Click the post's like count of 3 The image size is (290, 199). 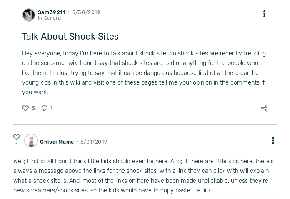point(33,108)
